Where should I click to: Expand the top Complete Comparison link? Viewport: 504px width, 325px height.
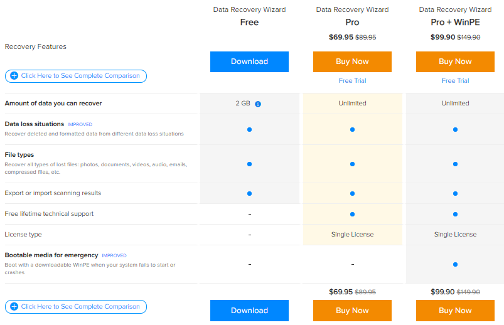click(x=76, y=76)
